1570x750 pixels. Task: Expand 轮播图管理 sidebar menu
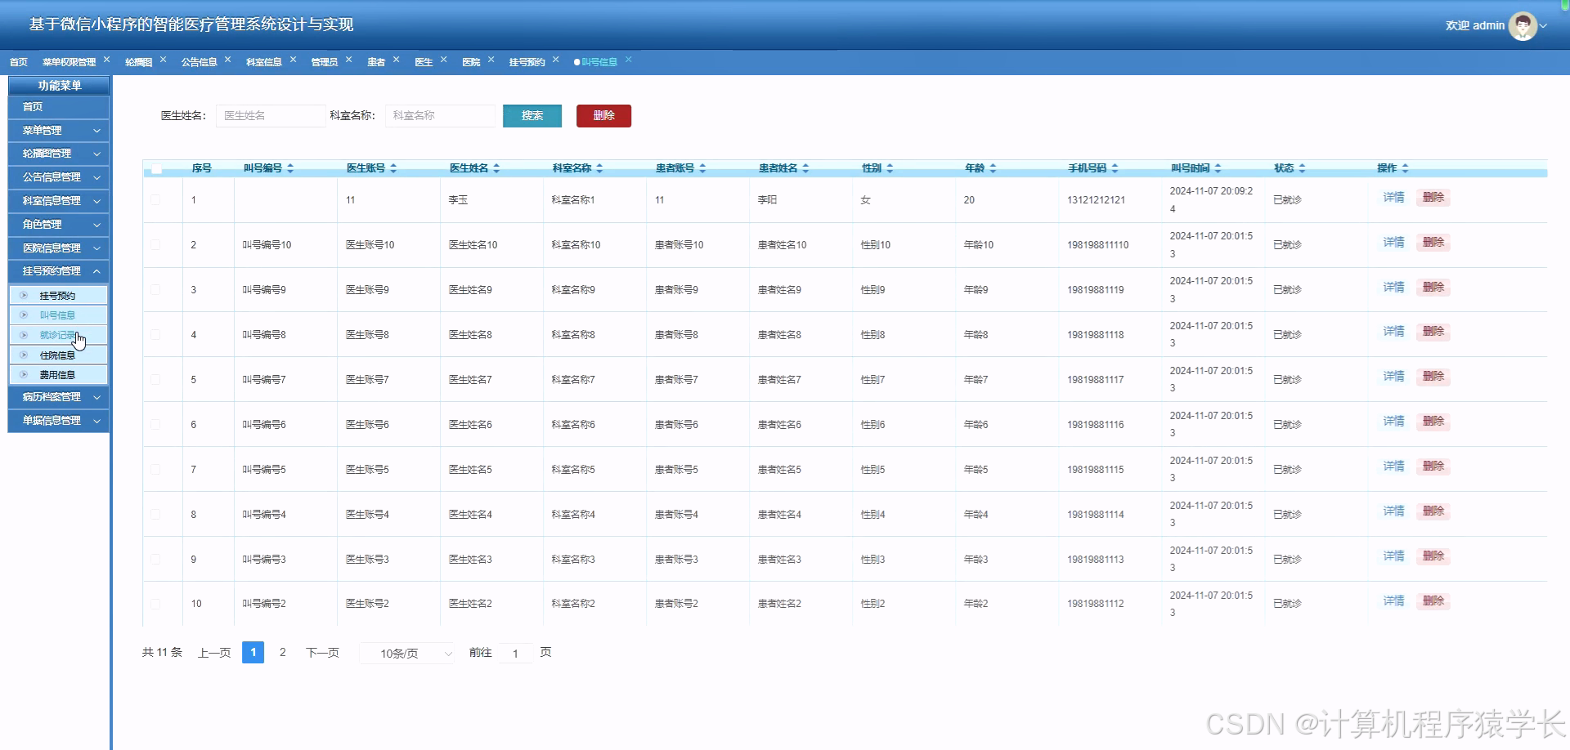[58, 154]
